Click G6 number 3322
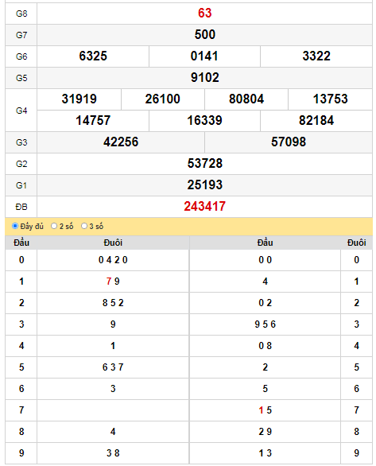376x466 pixels. point(316,56)
